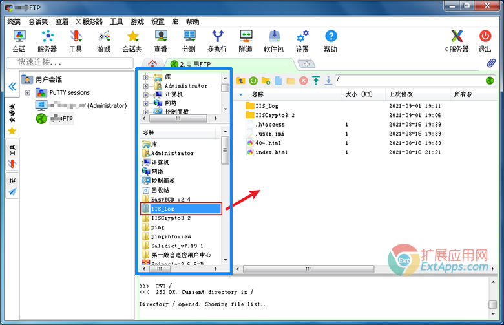Image resolution: width=504 pixels, height=325 pixels.
Task: Click the 游戏 (Games) gamepad toolbar icon
Action: tap(104, 41)
